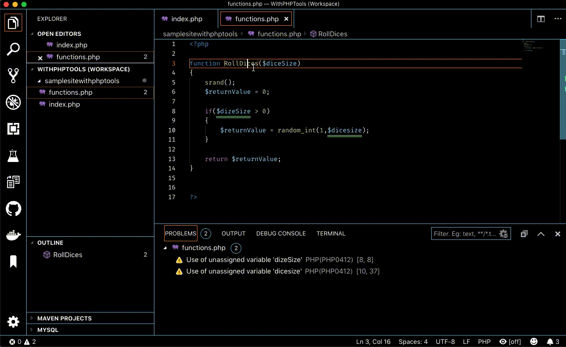Click the errors and warnings status indicator
The image size is (566, 347).
23,342
